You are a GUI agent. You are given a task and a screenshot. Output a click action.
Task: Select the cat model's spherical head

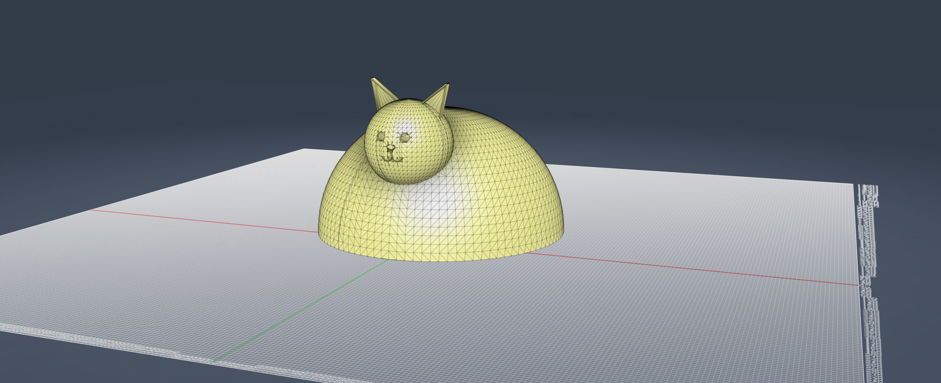pyautogui.click(x=408, y=141)
